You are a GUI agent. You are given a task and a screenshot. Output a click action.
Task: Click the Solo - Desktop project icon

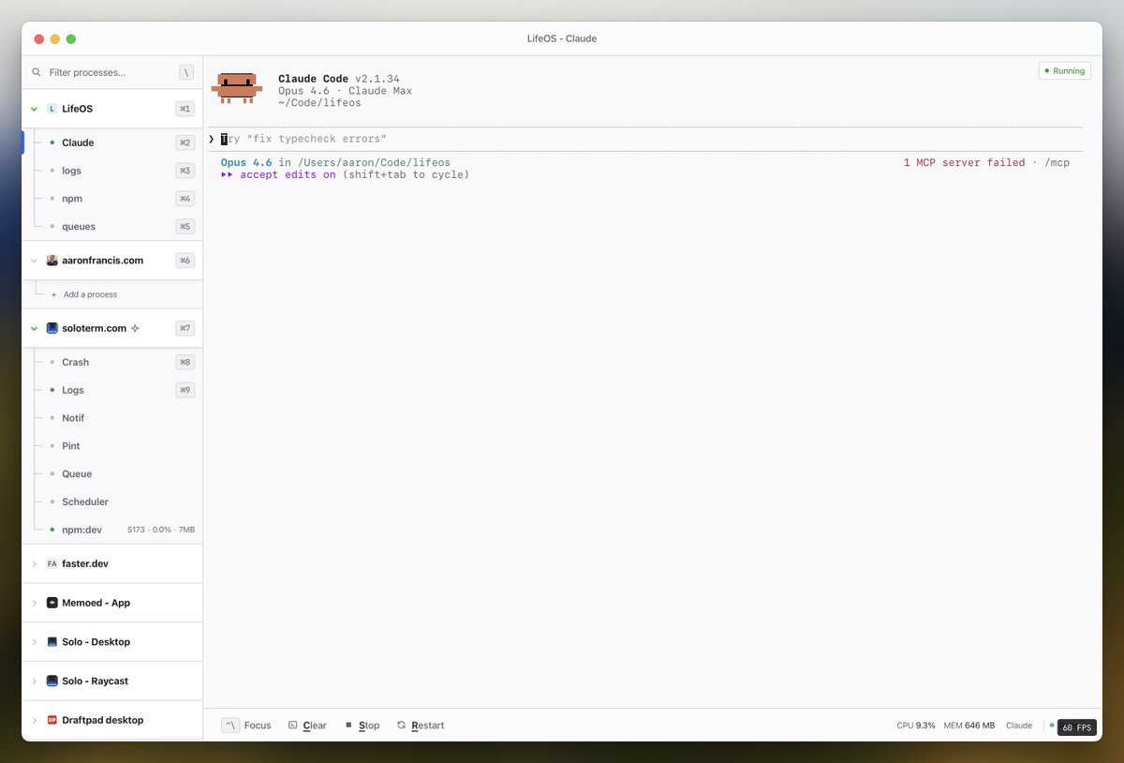click(52, 642)
